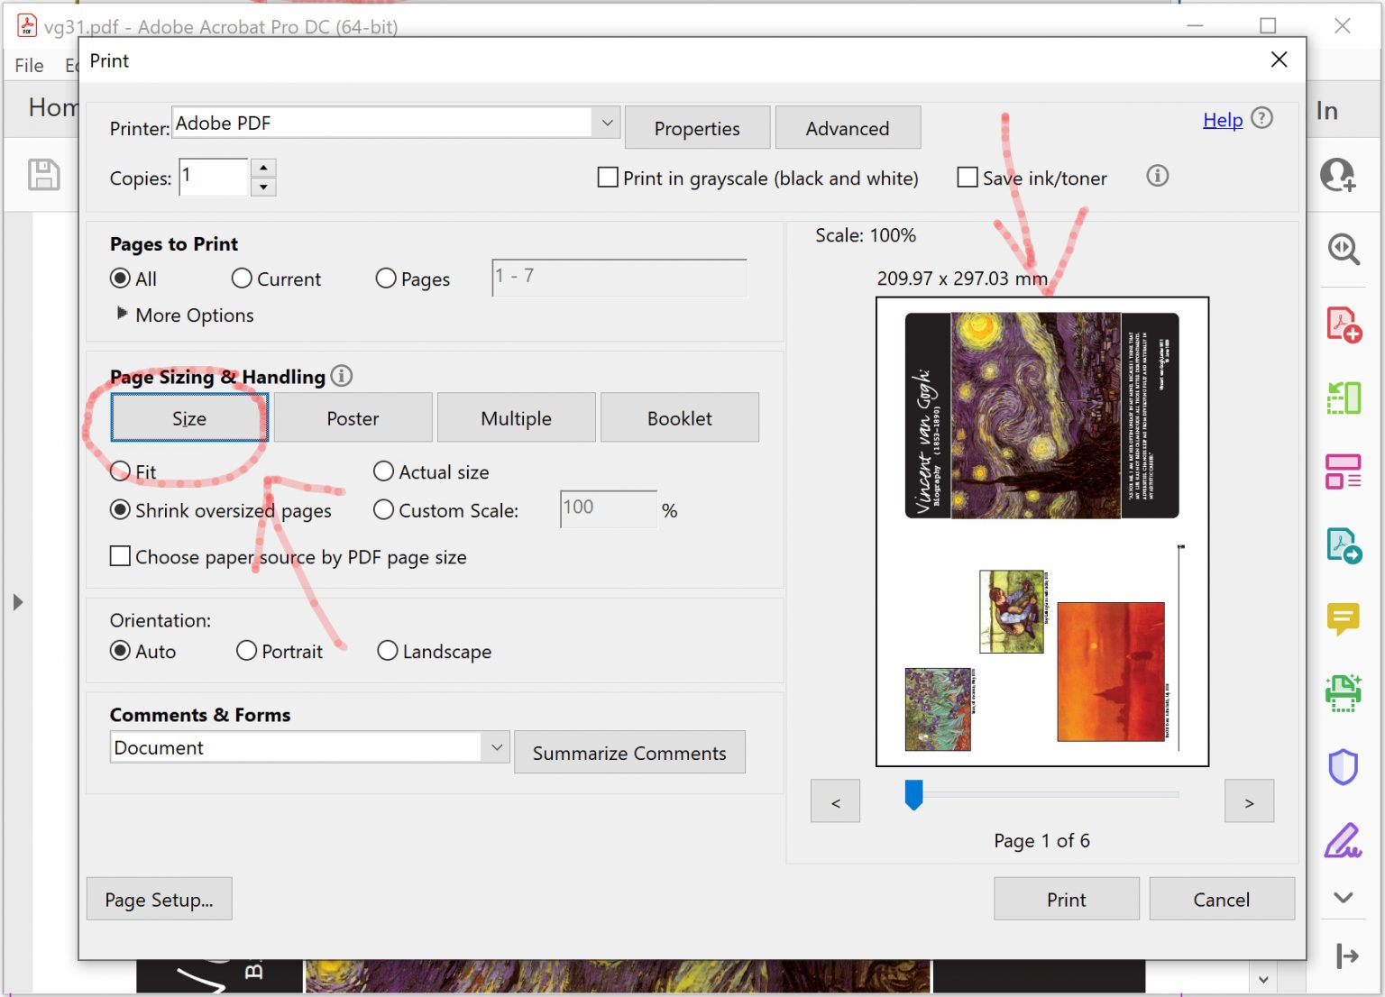Select the Landscape orientation option
The height and width of the screenshot is (997, 1385).
[388, 651]
